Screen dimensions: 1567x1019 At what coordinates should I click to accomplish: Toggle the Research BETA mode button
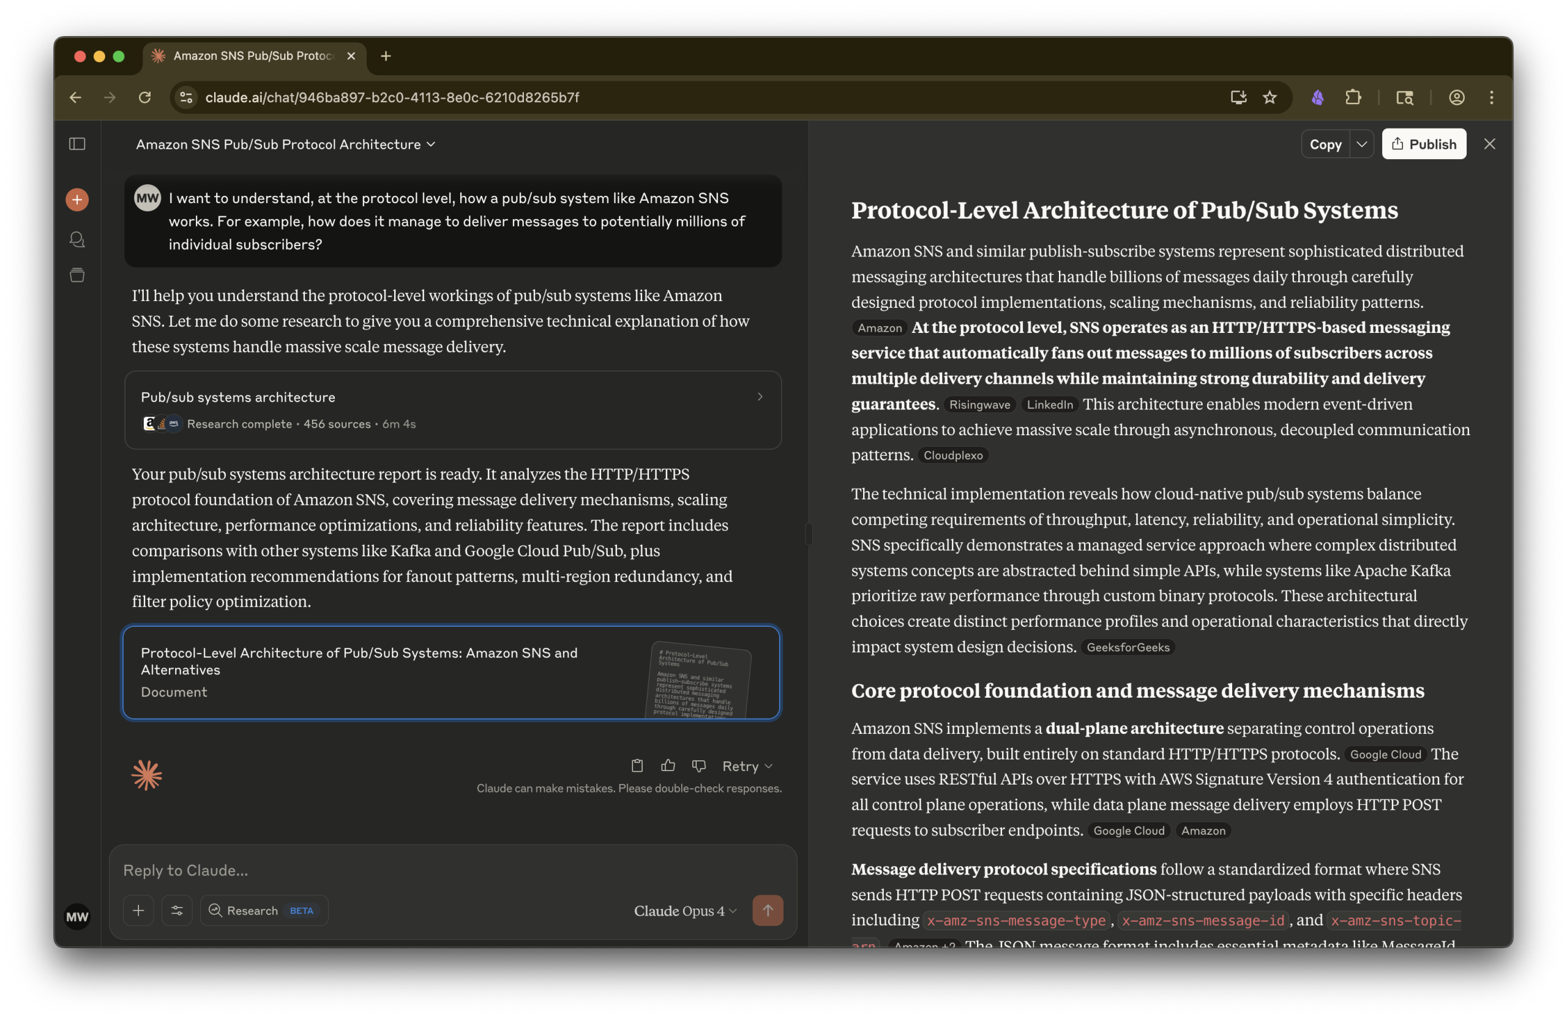pos(263,911)
